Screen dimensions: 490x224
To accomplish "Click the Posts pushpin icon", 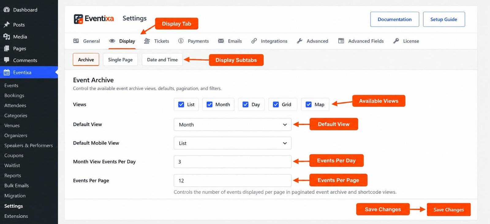I will pos(6,25).
